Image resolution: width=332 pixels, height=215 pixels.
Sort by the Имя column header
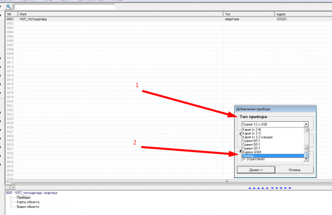[x=121, y=14]
